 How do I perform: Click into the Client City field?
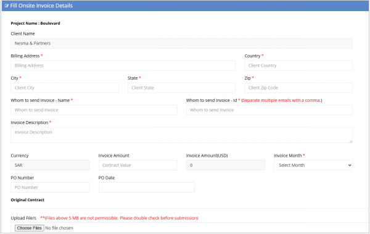65,88
